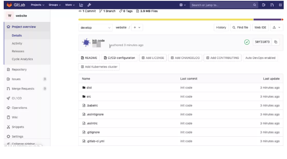Open the 3.9 MB Files link
Screen dimensions: 287x159
(x=147, y=11)
